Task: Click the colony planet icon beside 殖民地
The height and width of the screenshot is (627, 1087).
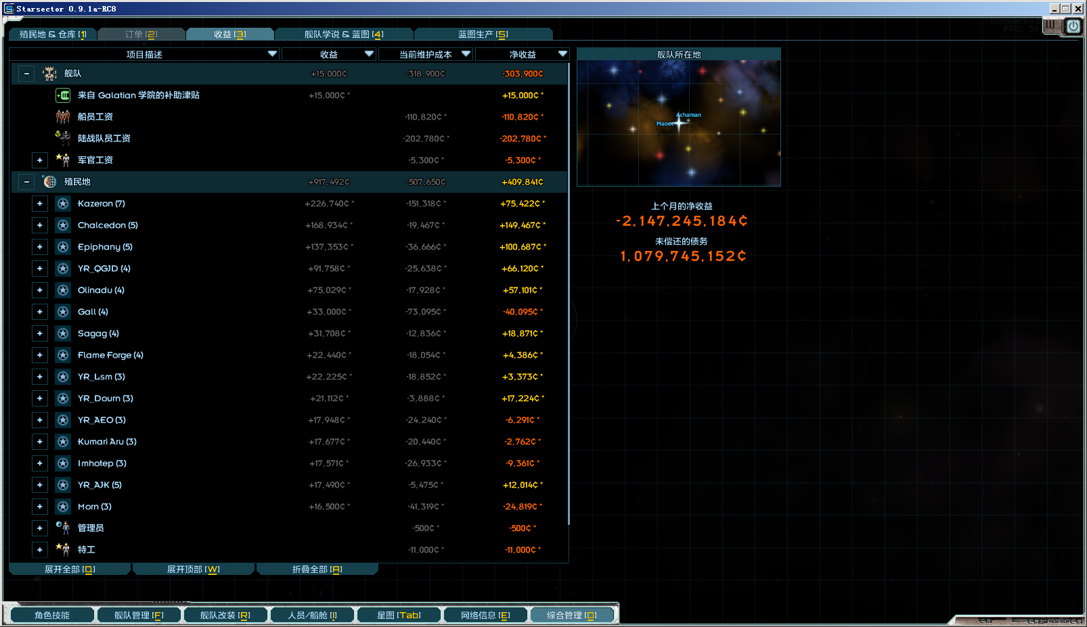Action: [x=49, y=182]
